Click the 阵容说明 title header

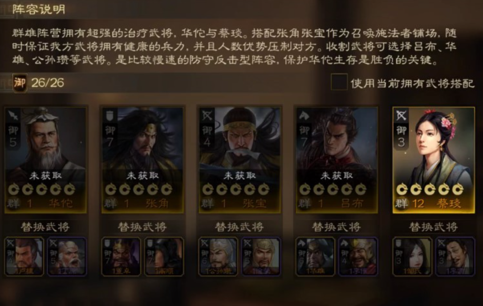pyautogui.click(x=39, y=9)
